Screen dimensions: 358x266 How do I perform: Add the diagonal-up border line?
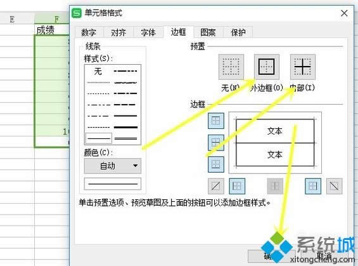216,186
